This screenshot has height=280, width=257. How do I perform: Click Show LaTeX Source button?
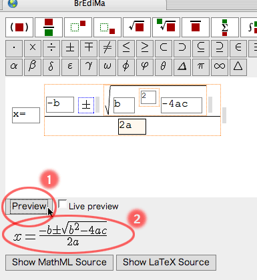tap(166, 263)
